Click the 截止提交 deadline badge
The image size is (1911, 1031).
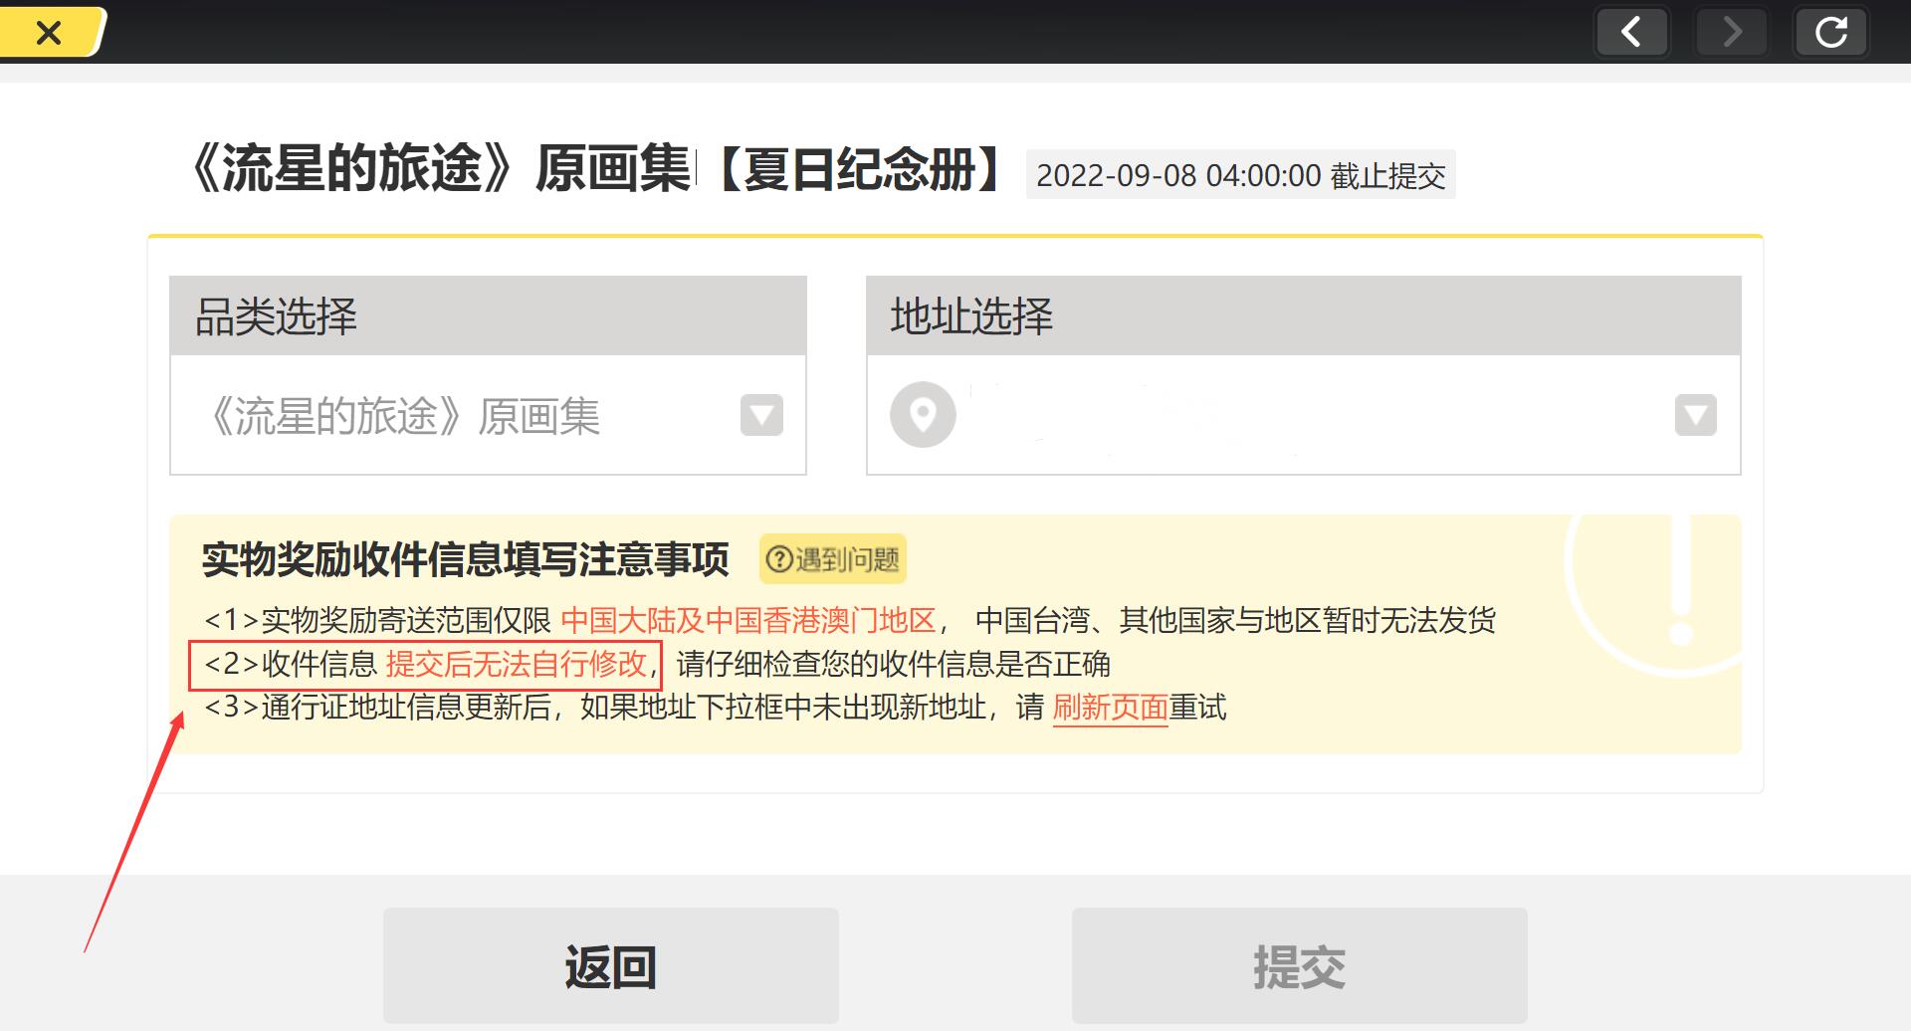[x=1240, y=175]
